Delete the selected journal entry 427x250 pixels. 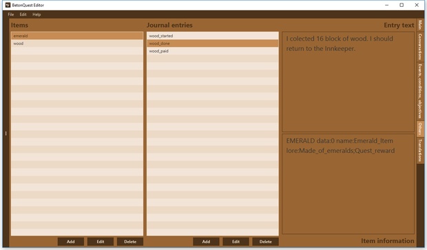(266, 242)
